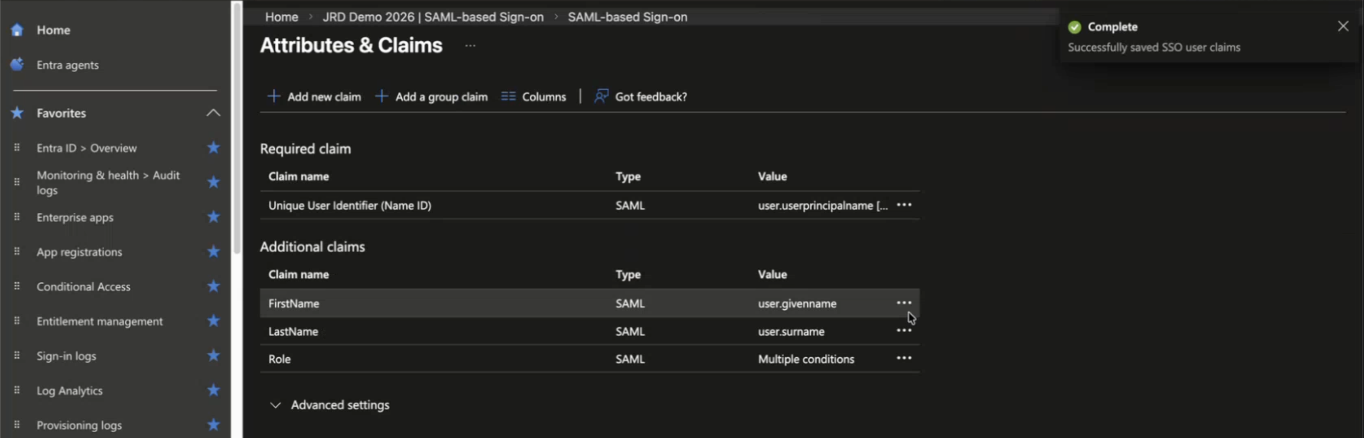Unfavorite Entra ID > Overview star
This screenshot has height=438, width=1364.
[x=214, y=148]
